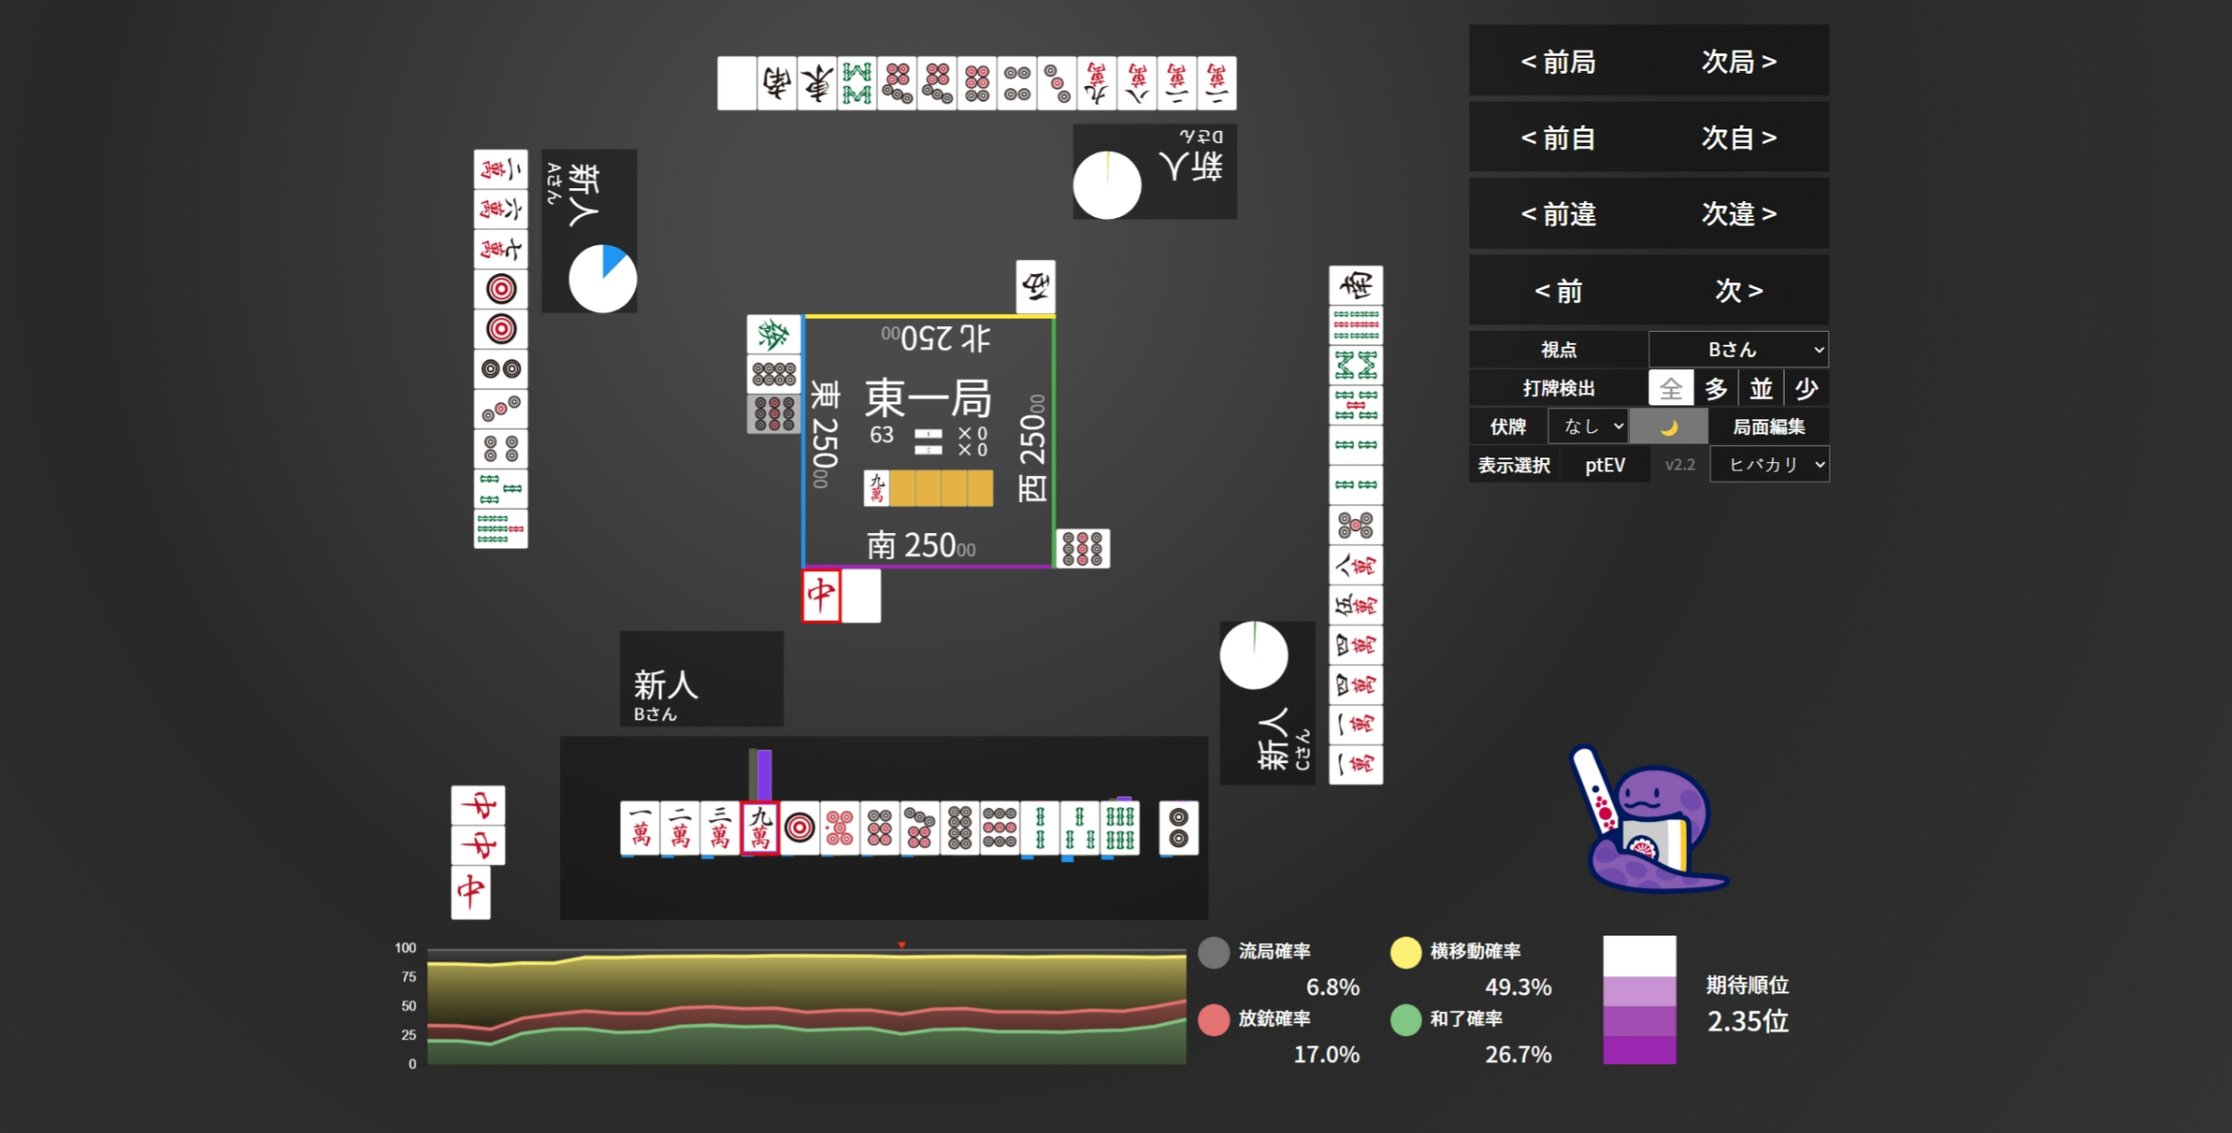Set discard detection to 全
Viewport: 2232px width, 1133px height.
pos(1670,388)
